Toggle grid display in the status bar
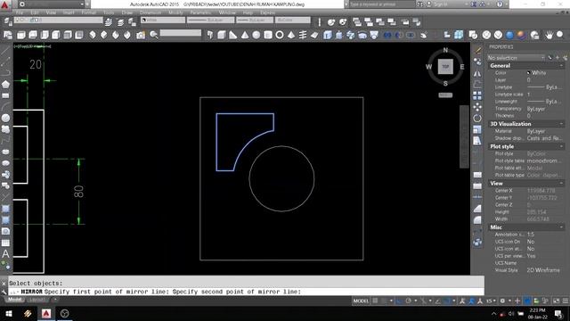570x321 pixels. [x=376, y=300]
